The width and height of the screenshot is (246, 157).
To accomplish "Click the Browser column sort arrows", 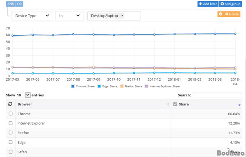I will pyautogui.click(x=168, y=104).
